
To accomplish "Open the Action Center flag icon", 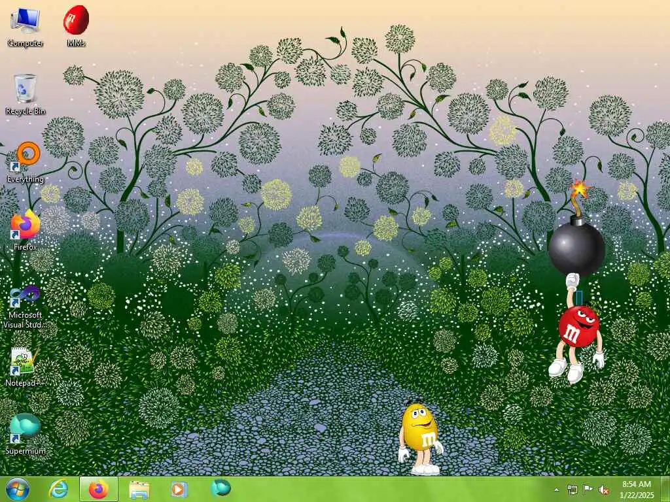I will coord(588,490).
